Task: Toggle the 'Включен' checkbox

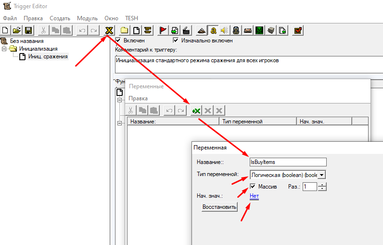Action: point(118,40)
